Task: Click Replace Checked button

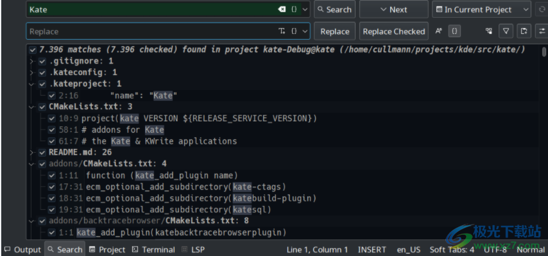Action: 394,31
